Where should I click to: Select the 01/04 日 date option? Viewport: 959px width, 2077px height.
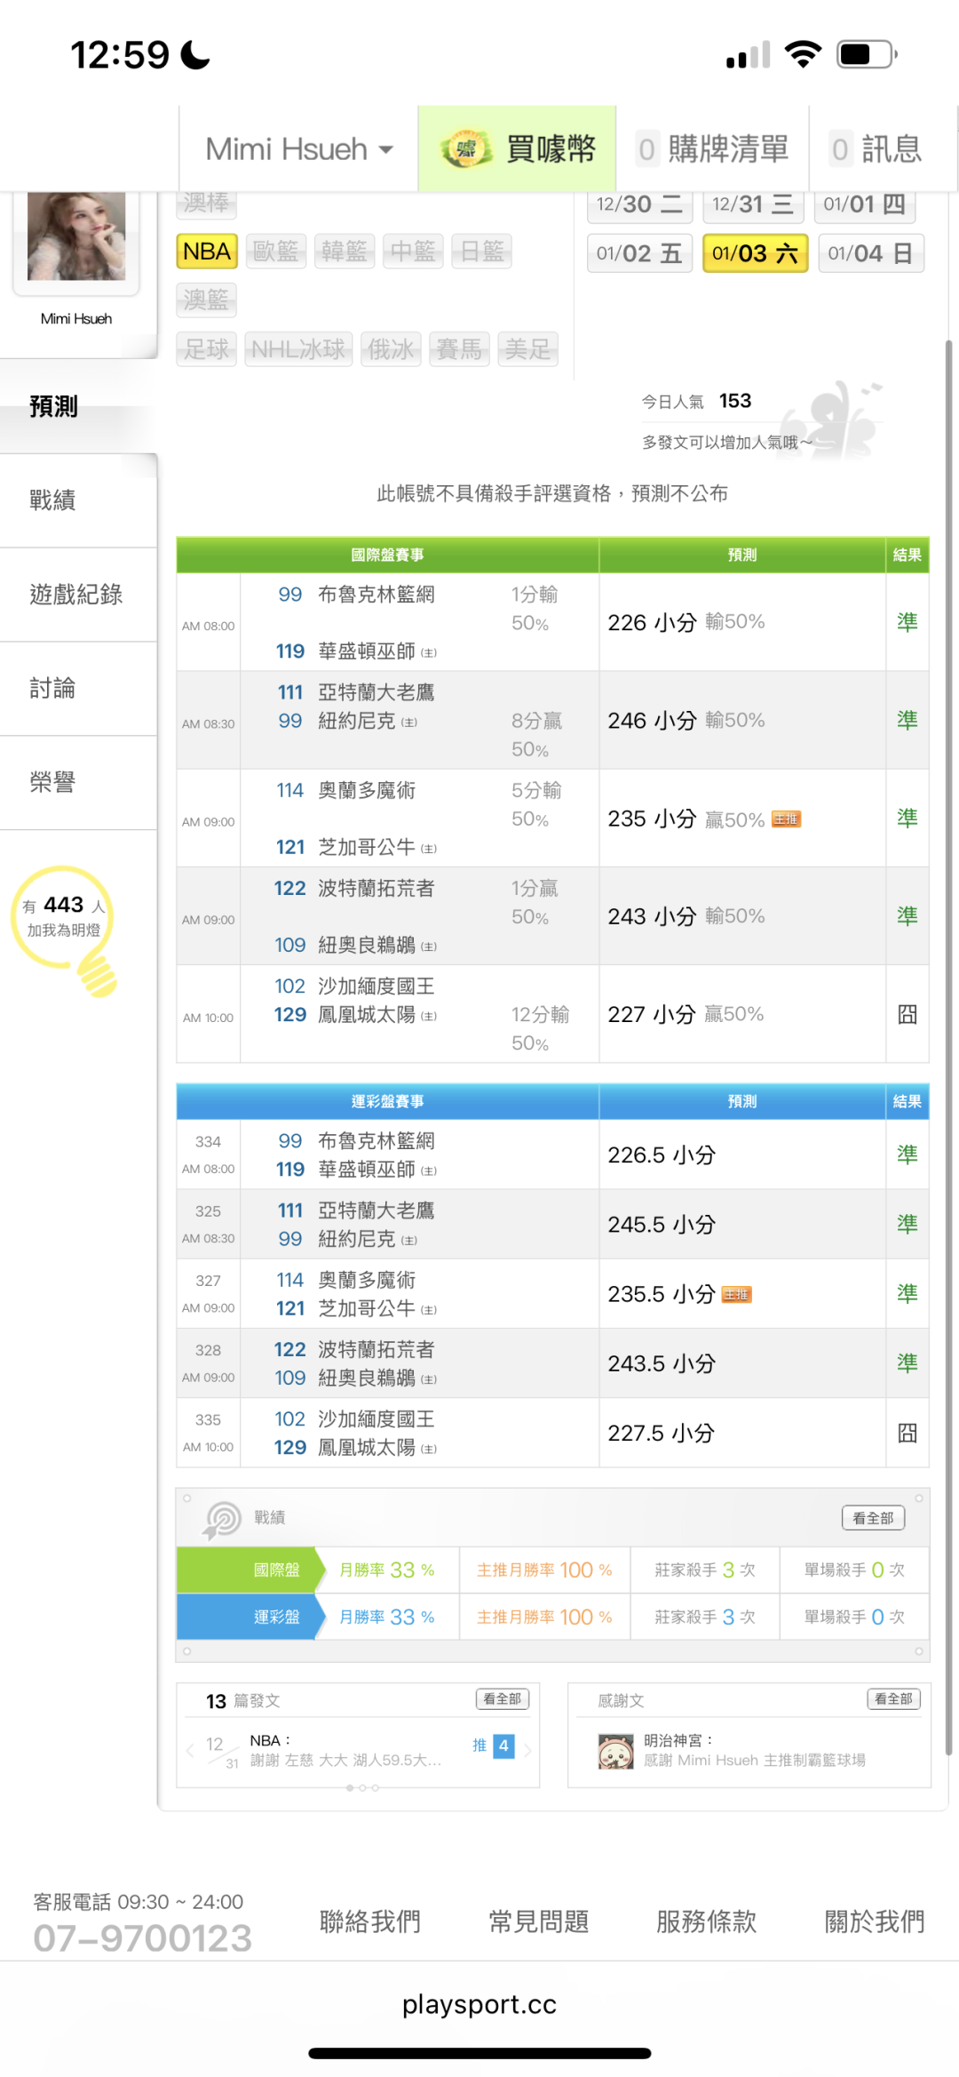pyautogui.click(x=870, y=253)
